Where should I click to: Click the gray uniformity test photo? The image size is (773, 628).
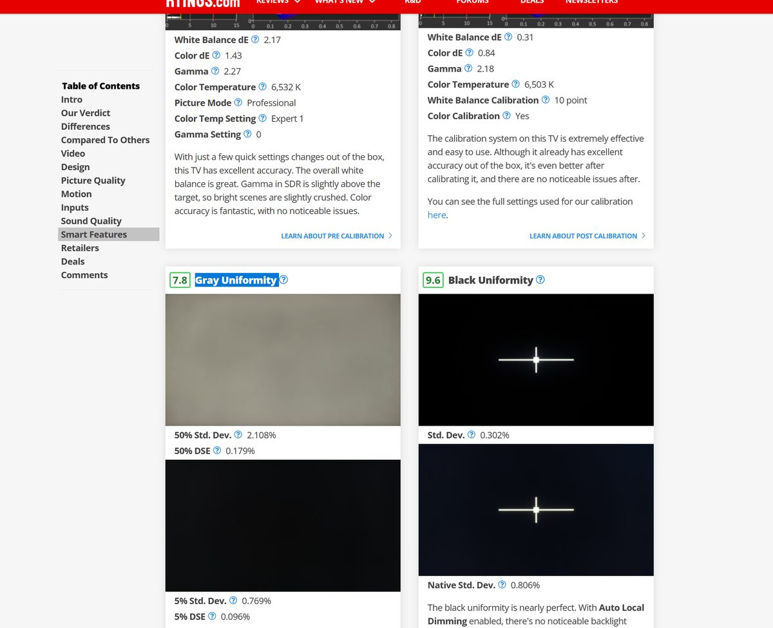point(283,359)
